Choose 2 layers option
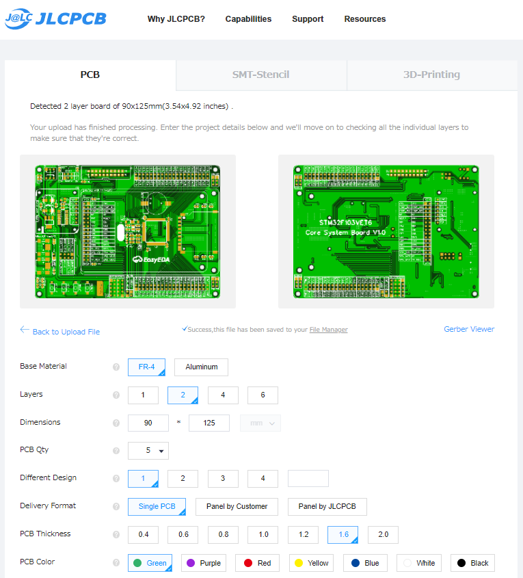 183,395
